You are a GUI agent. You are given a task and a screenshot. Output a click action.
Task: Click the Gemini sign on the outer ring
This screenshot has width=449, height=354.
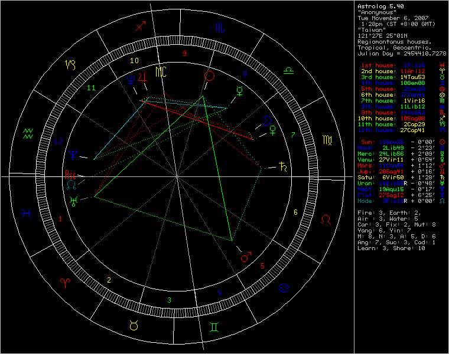[214, 327]
